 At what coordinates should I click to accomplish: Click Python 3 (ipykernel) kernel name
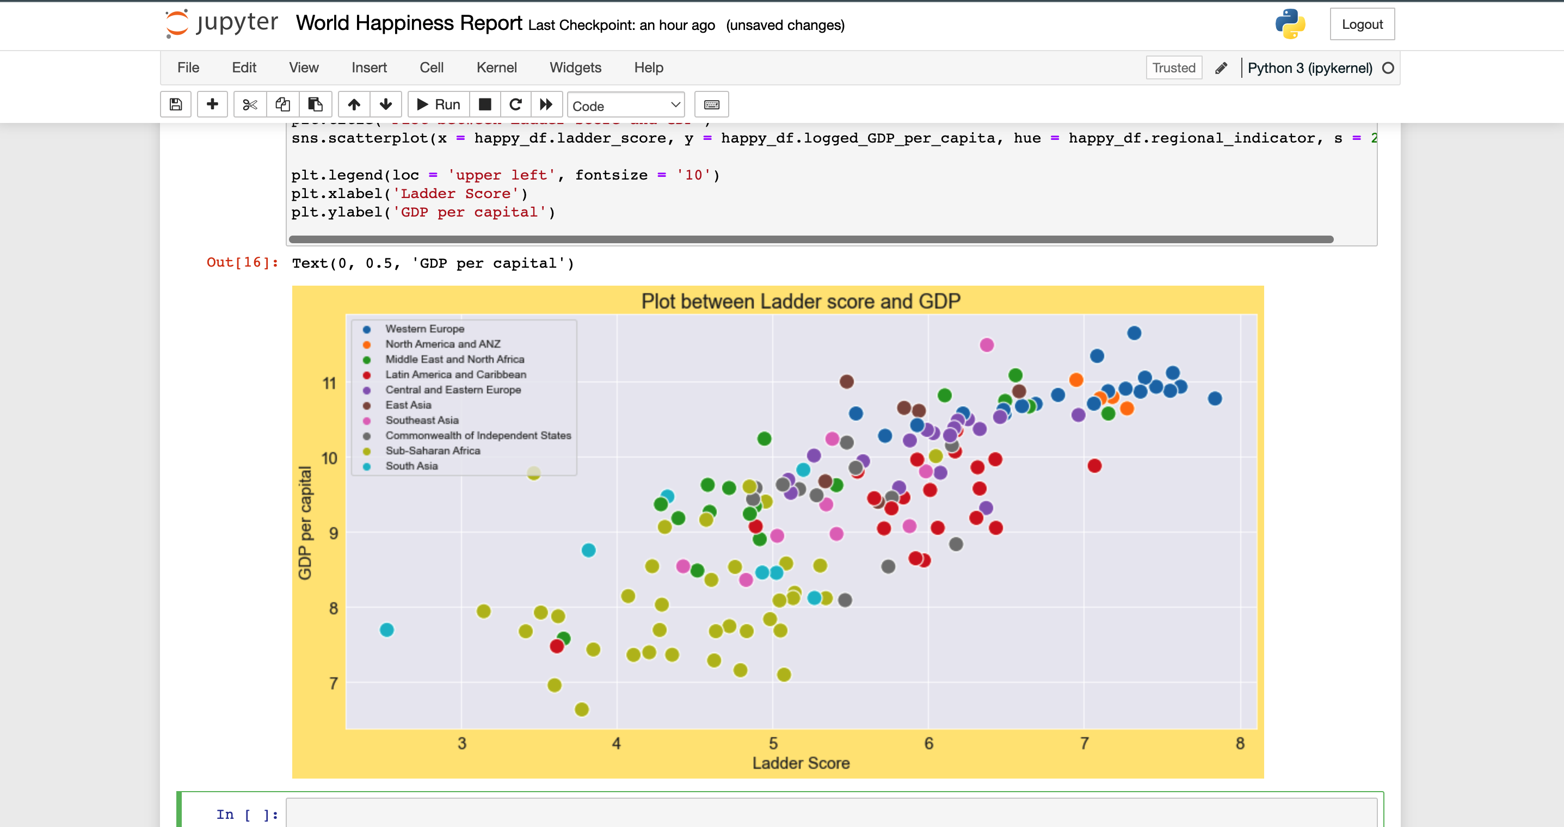coord(1310,68)
